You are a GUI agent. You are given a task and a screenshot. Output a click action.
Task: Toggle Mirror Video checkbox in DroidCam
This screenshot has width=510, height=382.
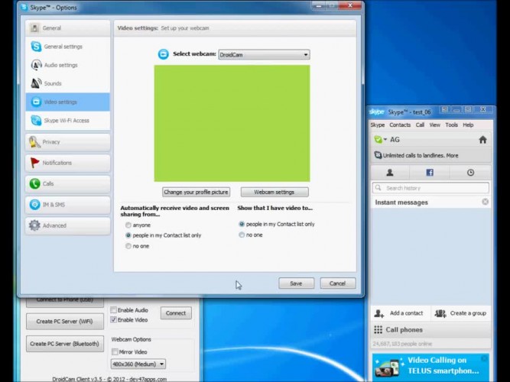click(115, 351)
